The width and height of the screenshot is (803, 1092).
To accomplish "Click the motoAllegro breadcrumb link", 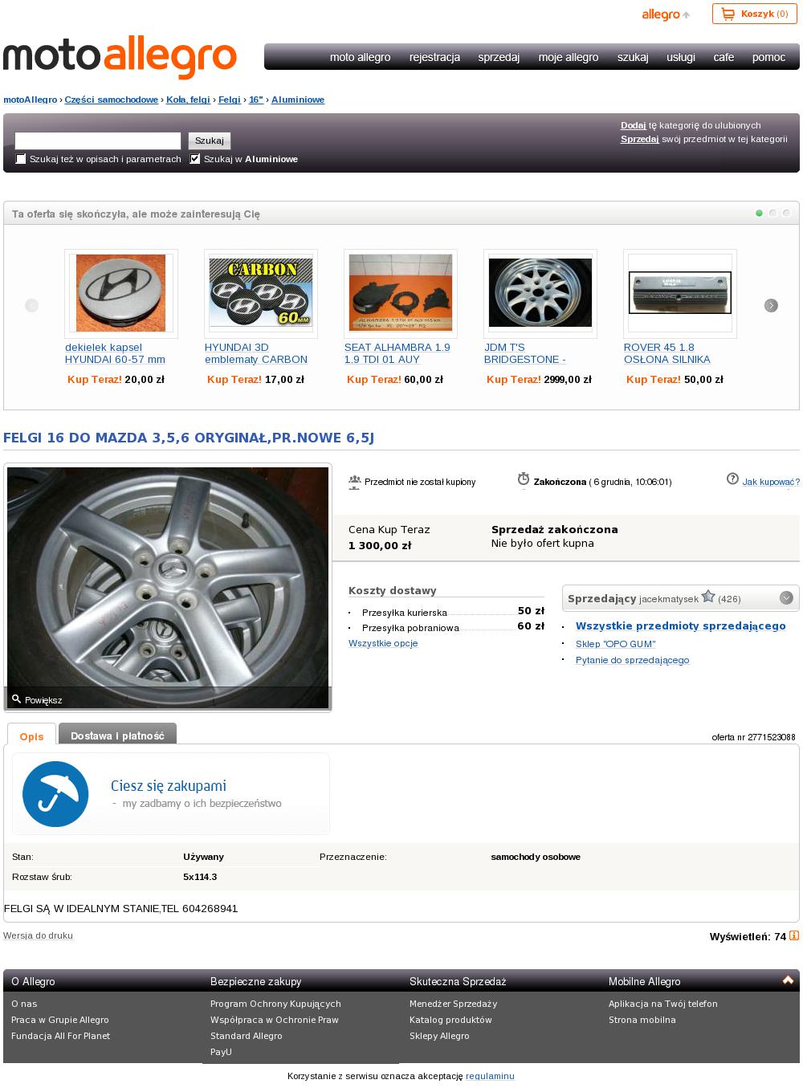I will point(31,100).
